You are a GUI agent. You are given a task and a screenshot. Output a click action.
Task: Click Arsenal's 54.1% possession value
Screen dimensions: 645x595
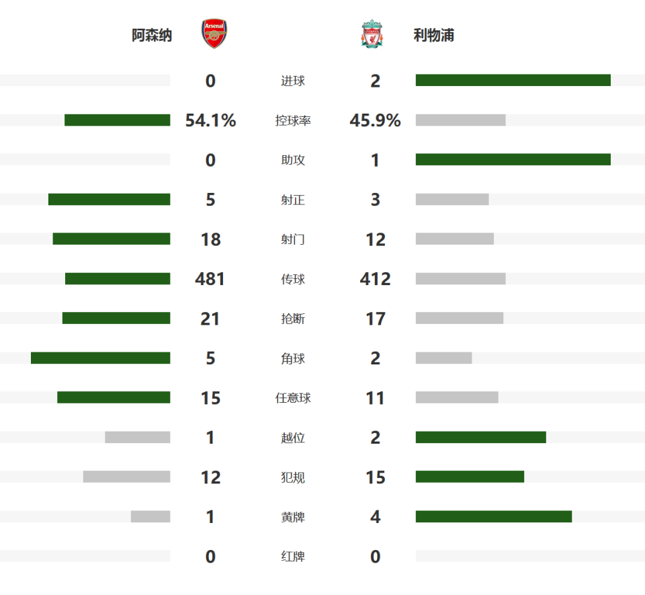(210, 121)
